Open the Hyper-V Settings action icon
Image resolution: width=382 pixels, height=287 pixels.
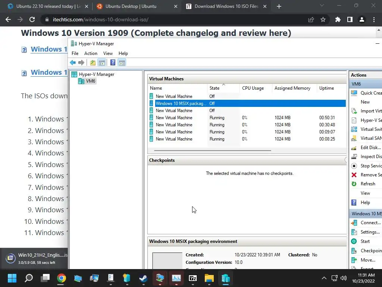coord(354,120)
